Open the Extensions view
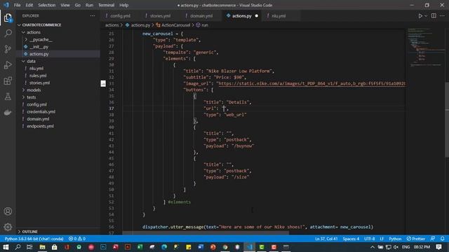 [8, 81]
